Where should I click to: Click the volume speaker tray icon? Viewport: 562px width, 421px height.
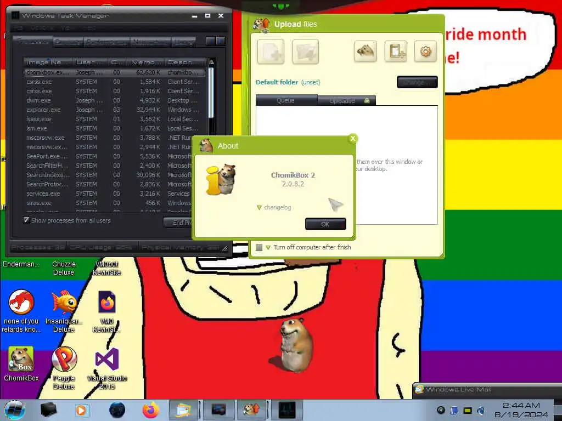coord(481,410)
